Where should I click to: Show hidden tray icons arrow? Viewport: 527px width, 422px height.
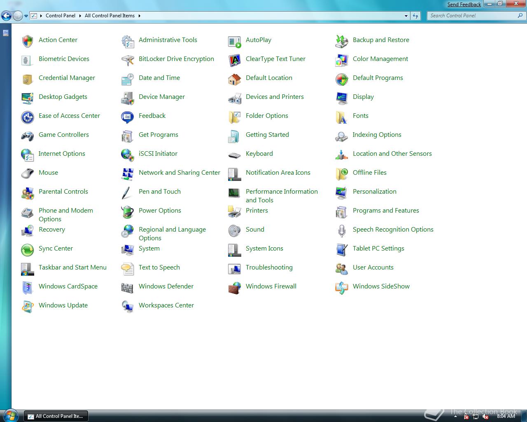tap(455, 417)
